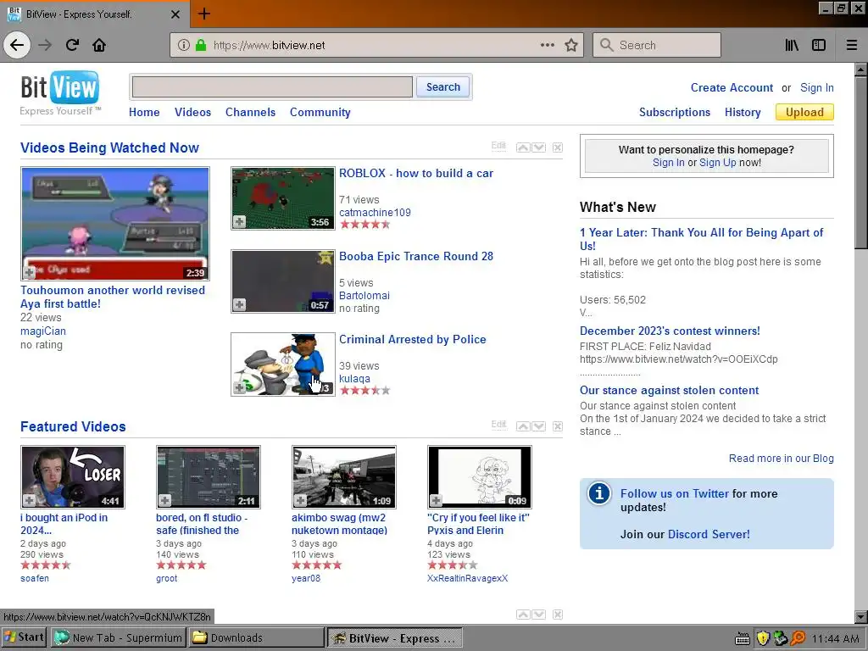Click the green padlock security icon

pyautogui.click(x=200, y=45)
